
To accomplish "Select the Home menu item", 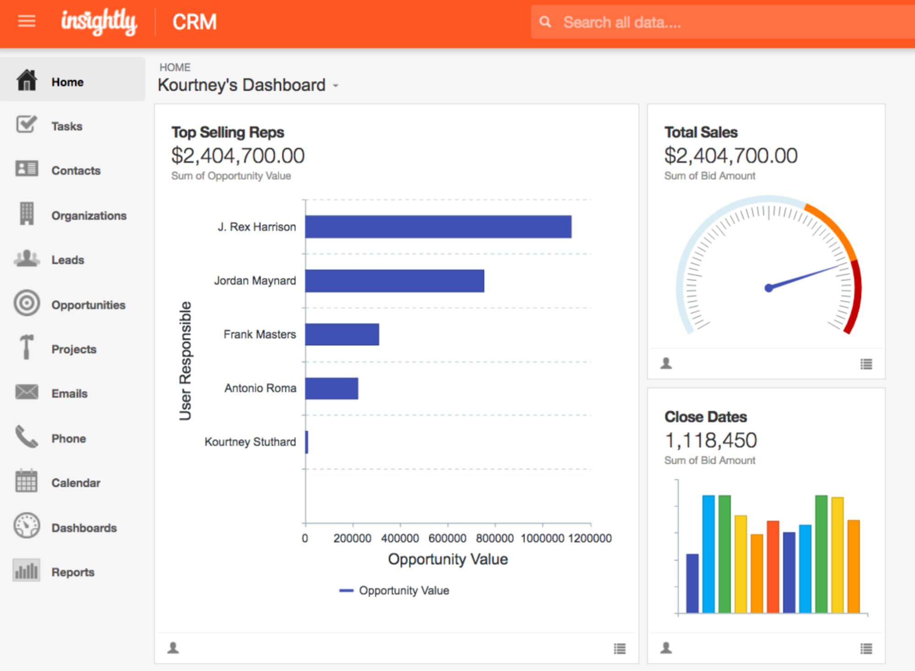I will (67, 81).
